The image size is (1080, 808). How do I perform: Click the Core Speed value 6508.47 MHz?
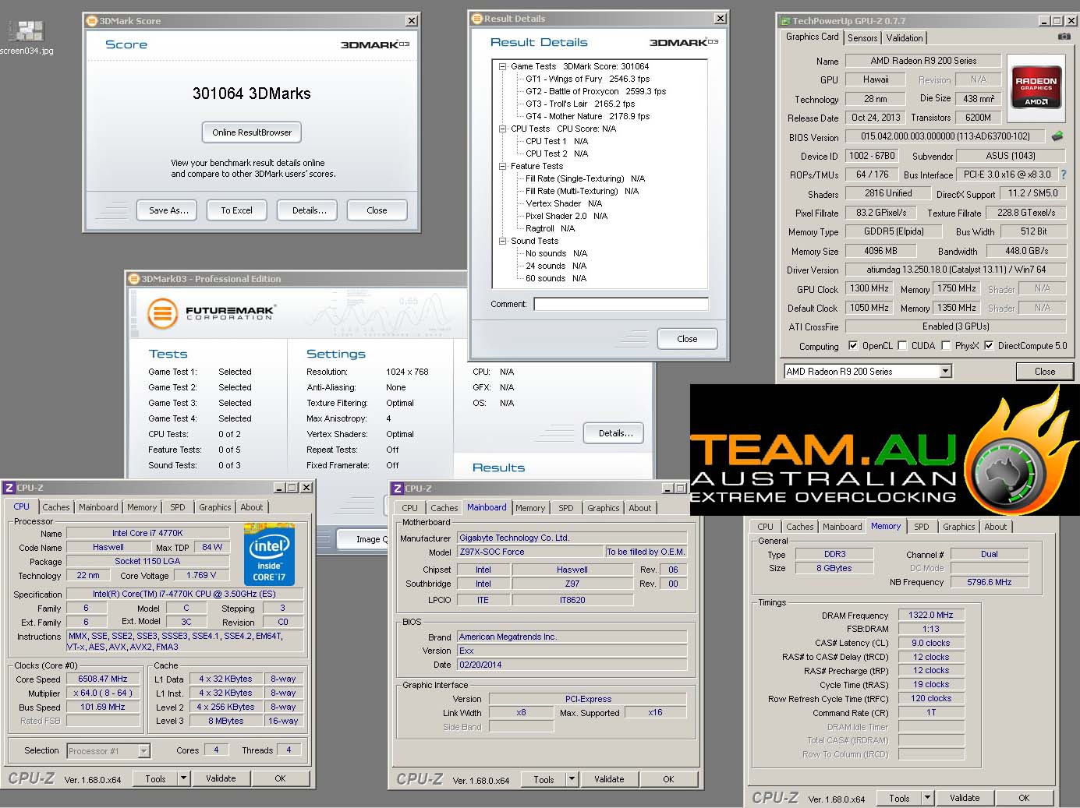tap(103, 679)
